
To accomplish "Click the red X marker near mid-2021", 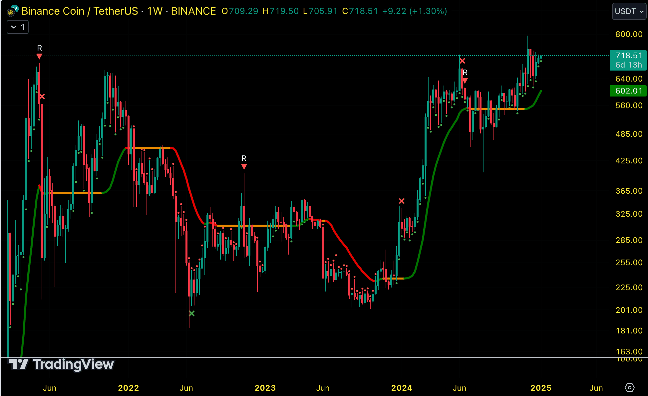I will coord(42,97).
